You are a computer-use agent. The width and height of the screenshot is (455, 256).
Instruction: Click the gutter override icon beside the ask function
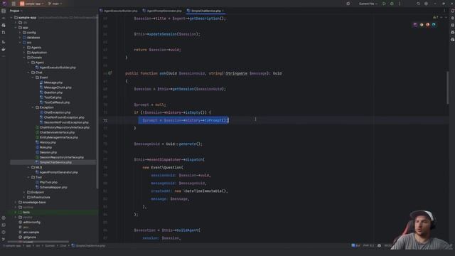point(110,73)
